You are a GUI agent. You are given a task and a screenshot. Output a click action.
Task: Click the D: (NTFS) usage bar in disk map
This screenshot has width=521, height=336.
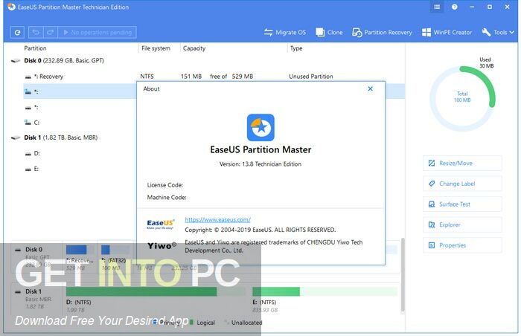(156, 291)
